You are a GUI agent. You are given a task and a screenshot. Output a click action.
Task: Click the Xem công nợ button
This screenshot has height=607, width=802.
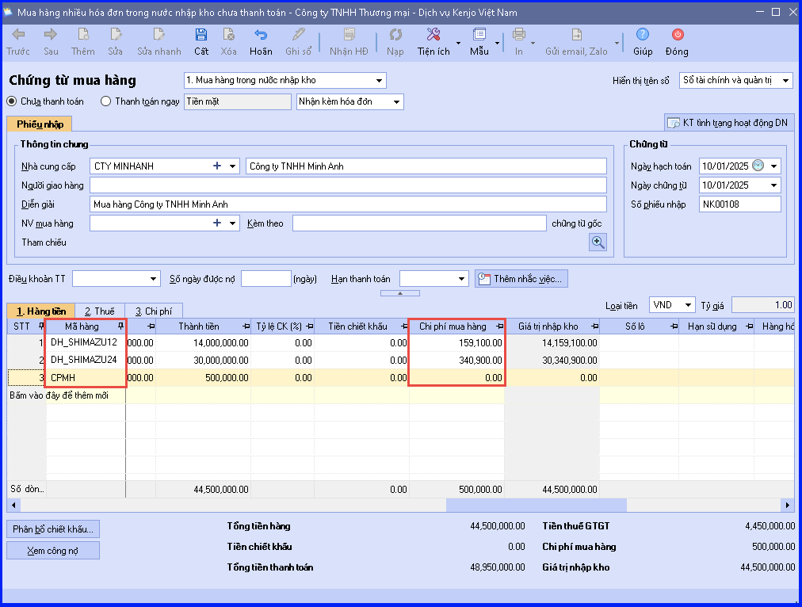pos(53,551)
